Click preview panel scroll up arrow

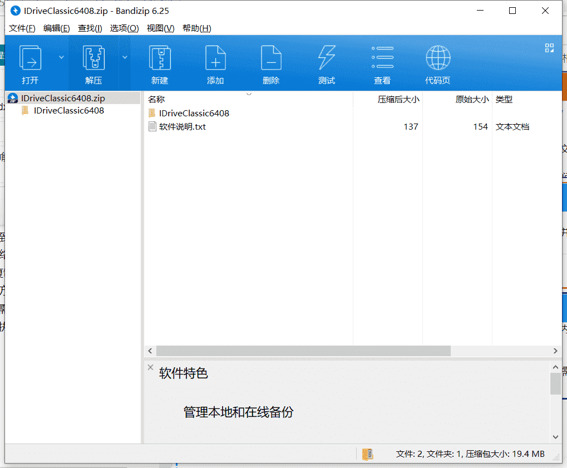pyautogui.click(x=555, y=367)
